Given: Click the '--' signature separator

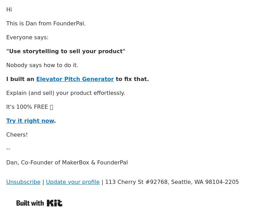Looking at the screenshot, I should (x=8, y=148).
